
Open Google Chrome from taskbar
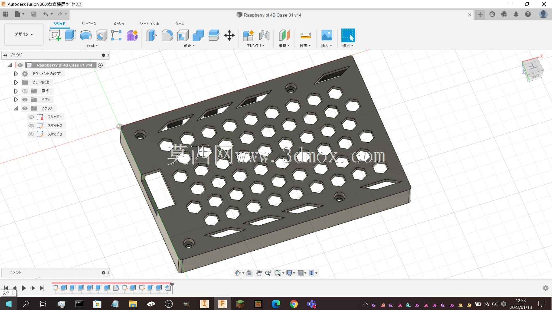tap(294, 304)
